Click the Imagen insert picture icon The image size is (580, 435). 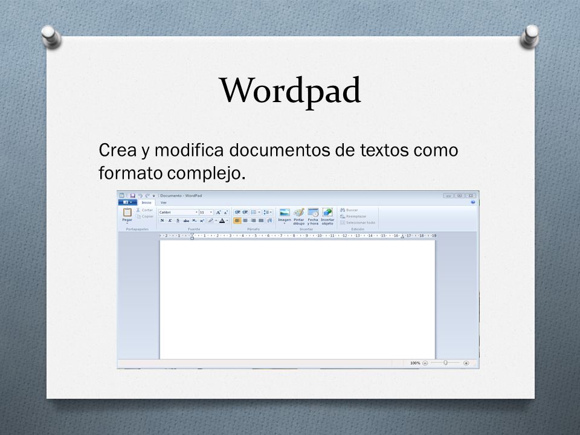(285, 212)
